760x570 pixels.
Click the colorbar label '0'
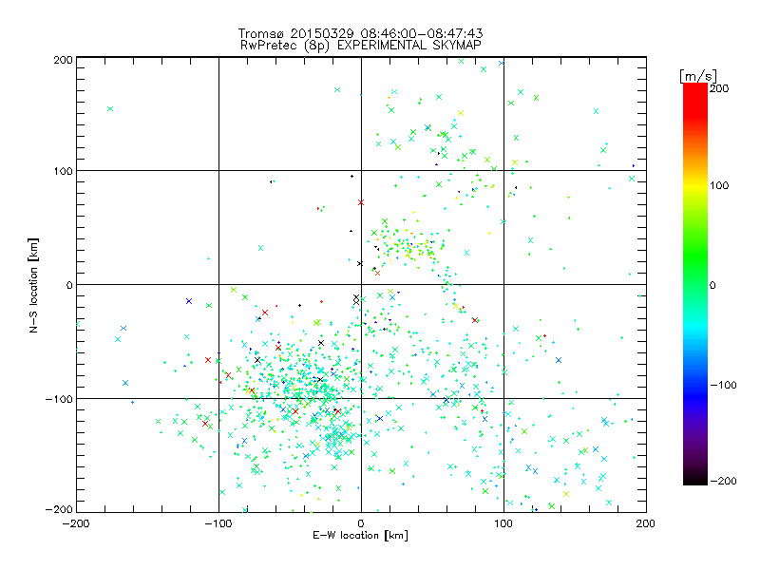[x=712, y=285]
